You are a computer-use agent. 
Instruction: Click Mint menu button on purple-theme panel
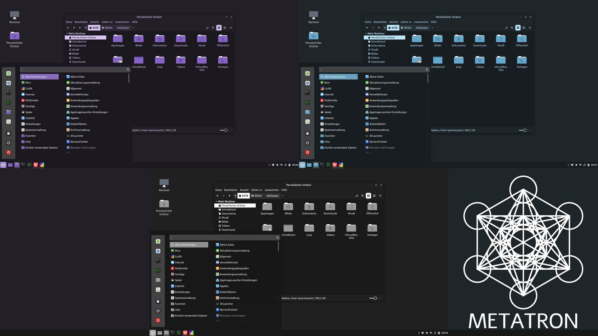pos(3,165)
